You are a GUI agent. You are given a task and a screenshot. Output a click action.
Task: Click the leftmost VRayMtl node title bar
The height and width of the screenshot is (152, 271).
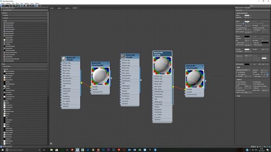71,59
